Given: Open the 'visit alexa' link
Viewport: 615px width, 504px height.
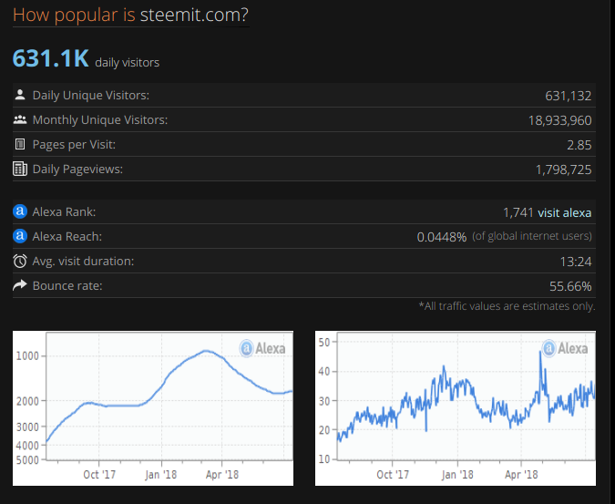Looking at the screenshot, I should click(x=564, y=212).
